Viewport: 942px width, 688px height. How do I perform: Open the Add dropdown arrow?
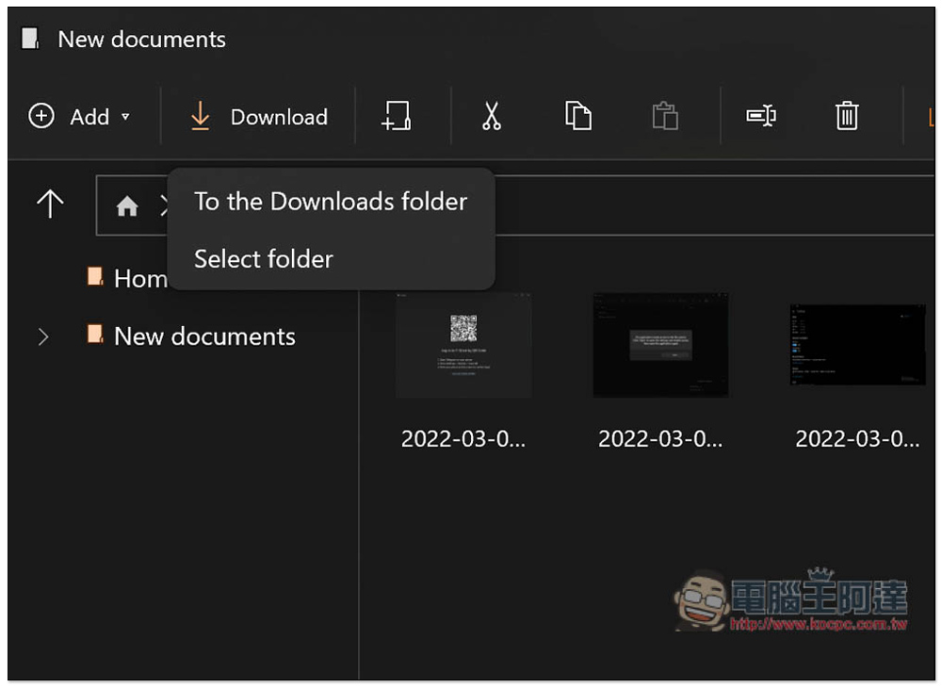coord(125,117)
